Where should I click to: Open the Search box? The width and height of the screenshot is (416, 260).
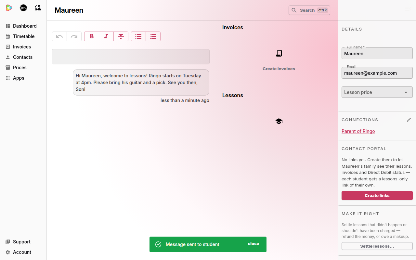coord(309,10)
